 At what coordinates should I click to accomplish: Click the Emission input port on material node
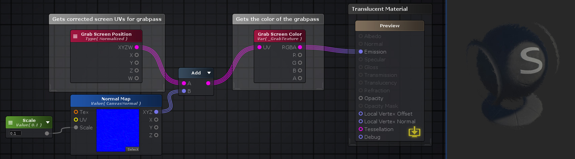point(361,52)
